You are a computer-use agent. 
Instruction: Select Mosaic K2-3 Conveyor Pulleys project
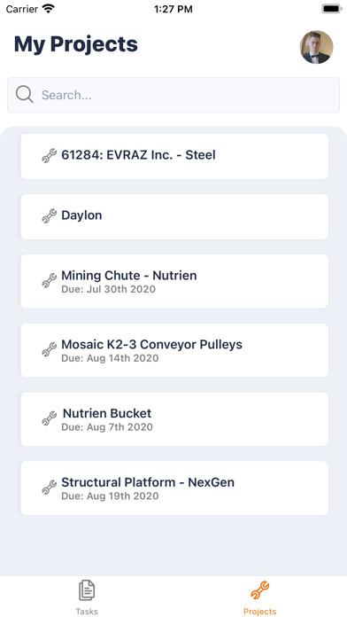pyautogui.click(x=174, y=350)
